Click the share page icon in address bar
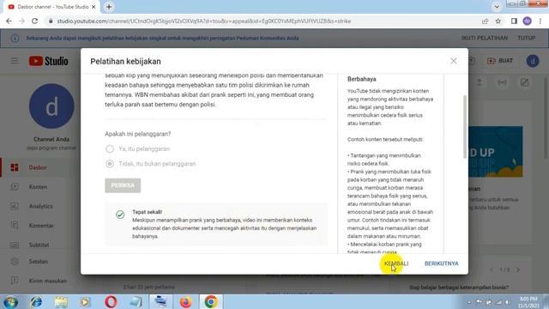This screenshot has width=549, height=309. (x=485, y=21)
